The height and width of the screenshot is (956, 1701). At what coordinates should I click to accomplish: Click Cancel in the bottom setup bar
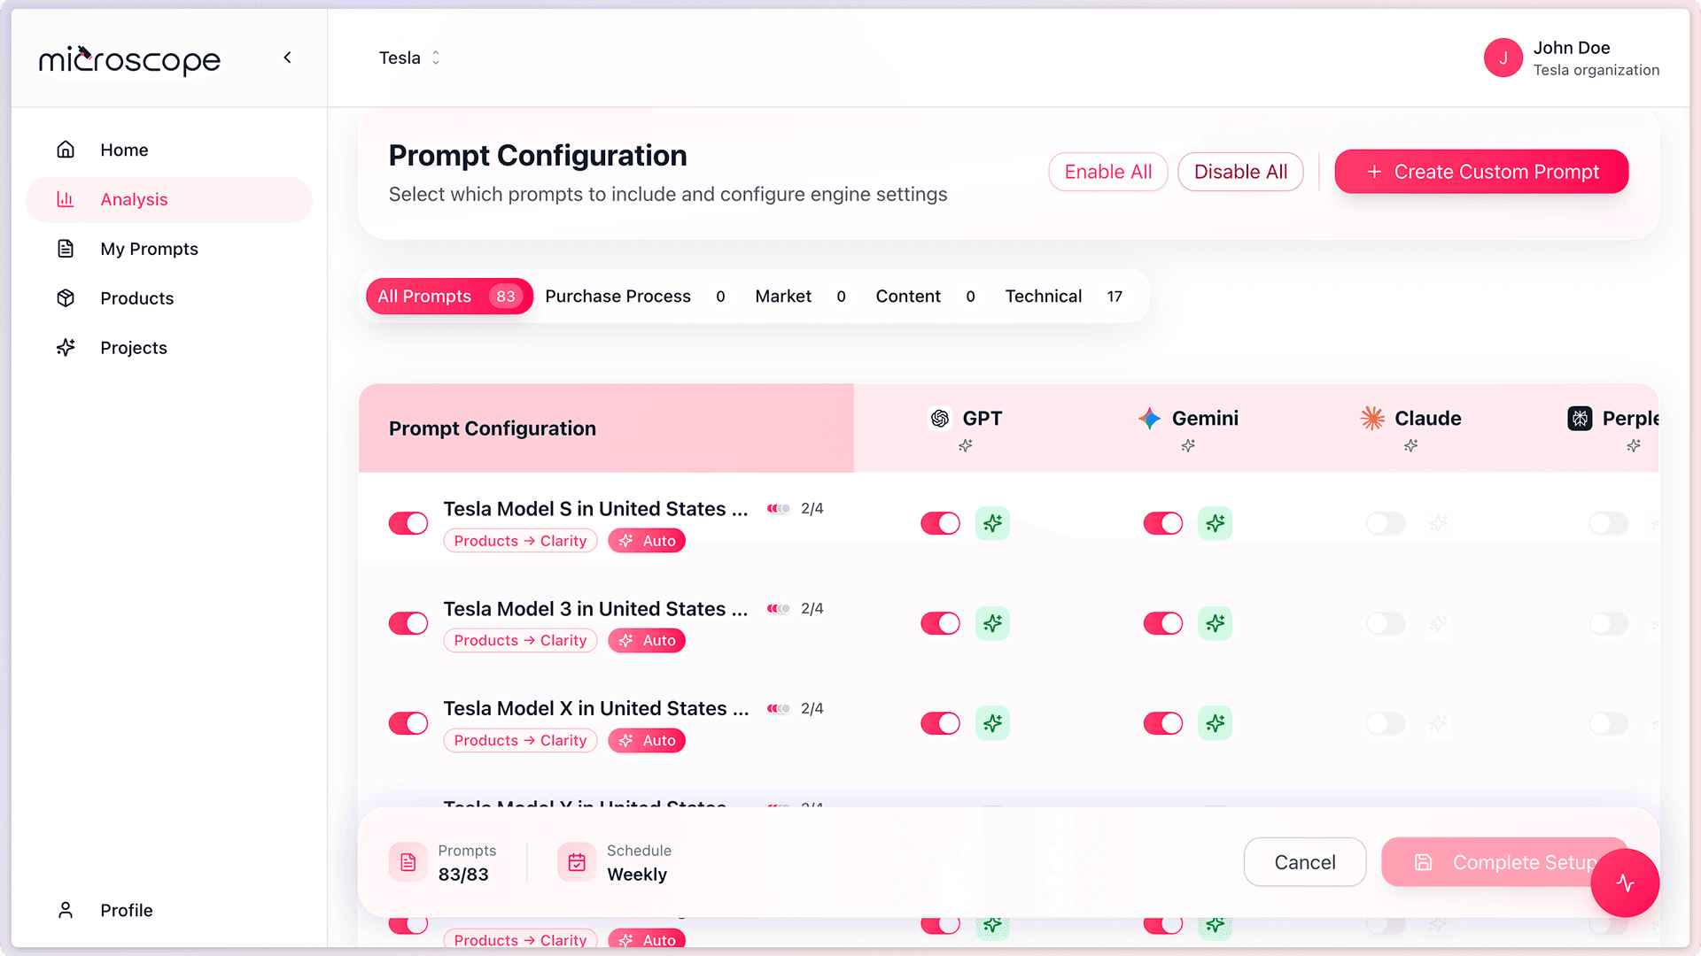point(1304,861)
